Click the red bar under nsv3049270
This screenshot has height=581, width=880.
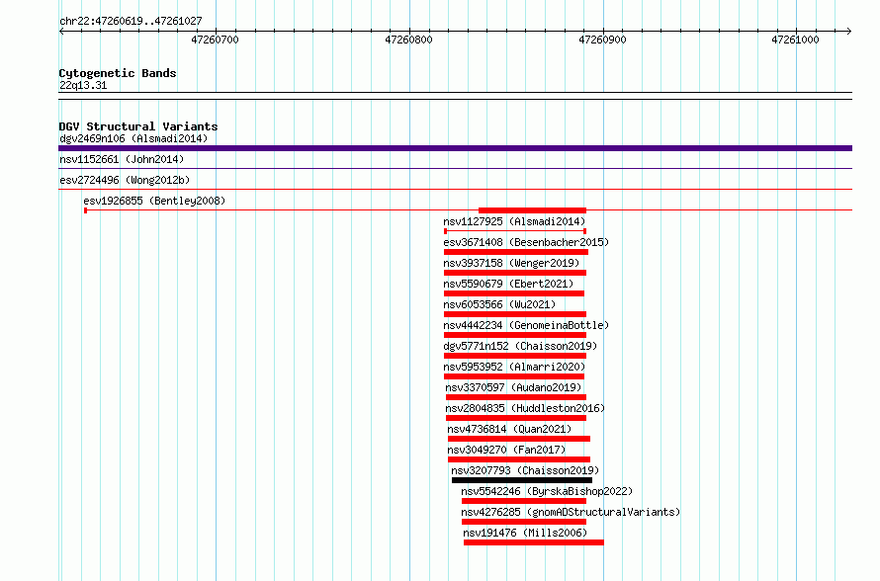click(519, 459)
